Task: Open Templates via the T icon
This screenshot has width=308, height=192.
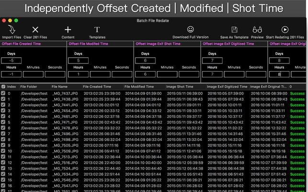Action: (x=97, y=30)
